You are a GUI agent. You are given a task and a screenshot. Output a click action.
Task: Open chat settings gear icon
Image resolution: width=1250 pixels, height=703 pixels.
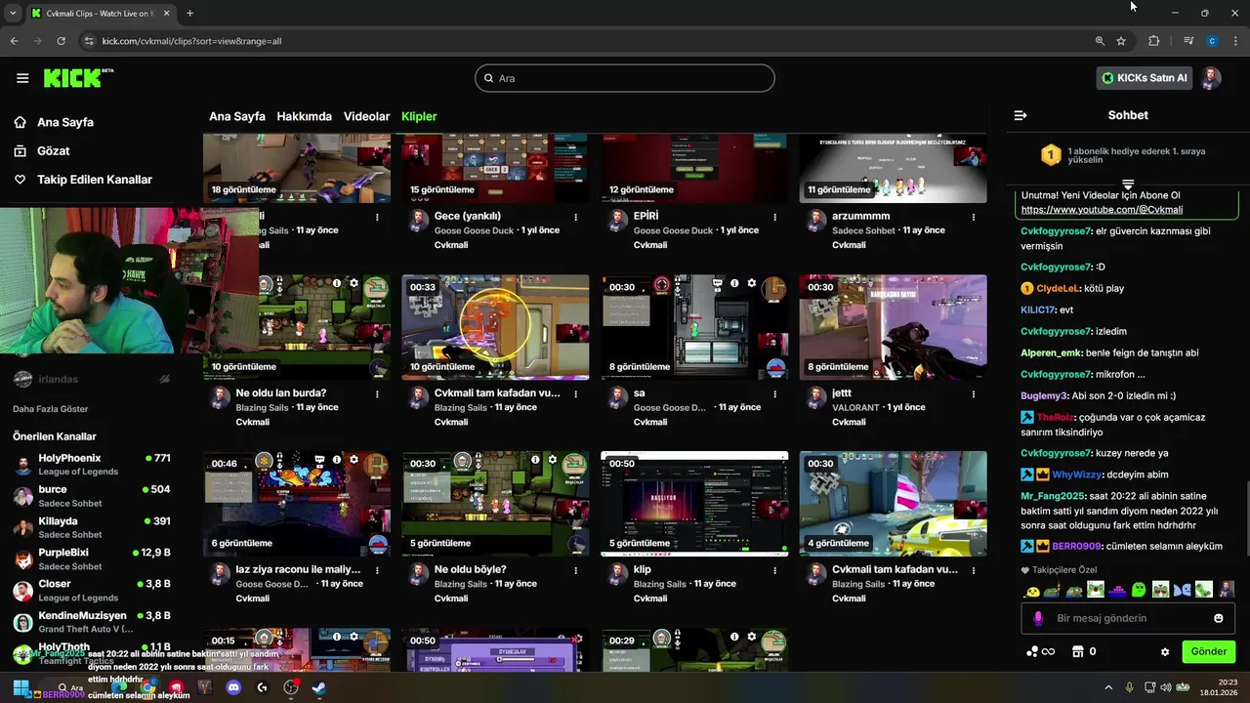(1164, 652)
